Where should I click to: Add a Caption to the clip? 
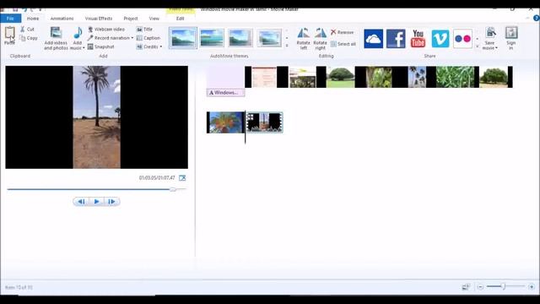(x=148, y=38)
